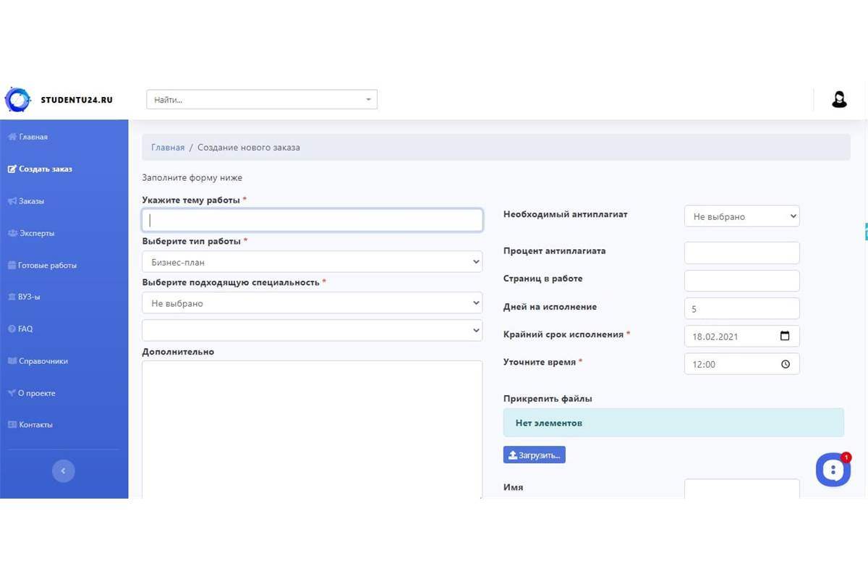The width and height of the screenshot is (868, 579).
Task: Open the work type dropdown Бизнес-план
Action: pyautogui.click(x=312, y=262)
